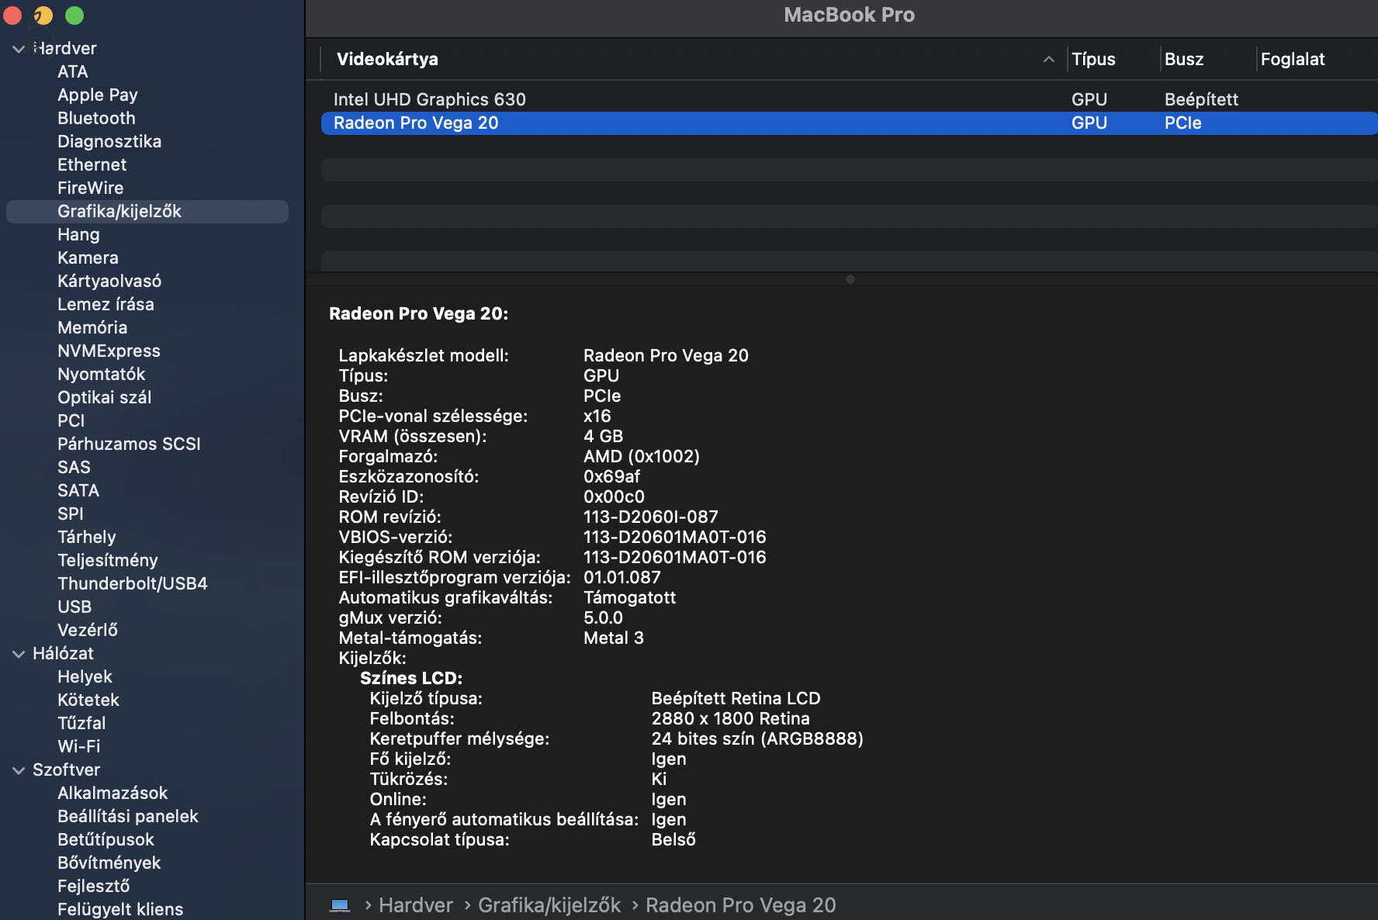Click Grafika/kijelzők in the path bar
Viewport: 1378px width, 920px height.
pyautogui.click(x=549, y=905)
